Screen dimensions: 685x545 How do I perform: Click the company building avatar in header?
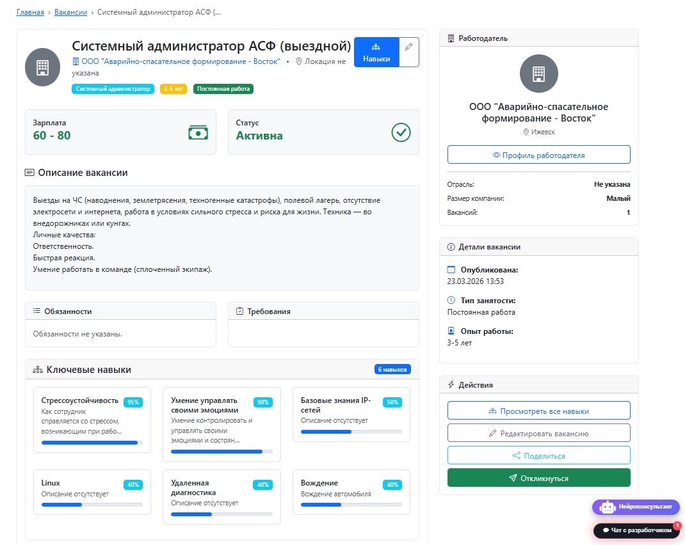42,67
